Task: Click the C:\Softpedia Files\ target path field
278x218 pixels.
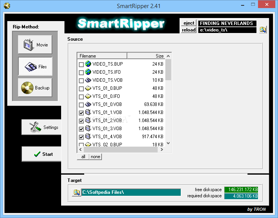Action: coord(131,192)
